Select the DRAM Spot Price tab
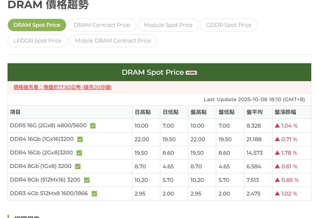Screen dimensions: 317x218 [37, 25]
